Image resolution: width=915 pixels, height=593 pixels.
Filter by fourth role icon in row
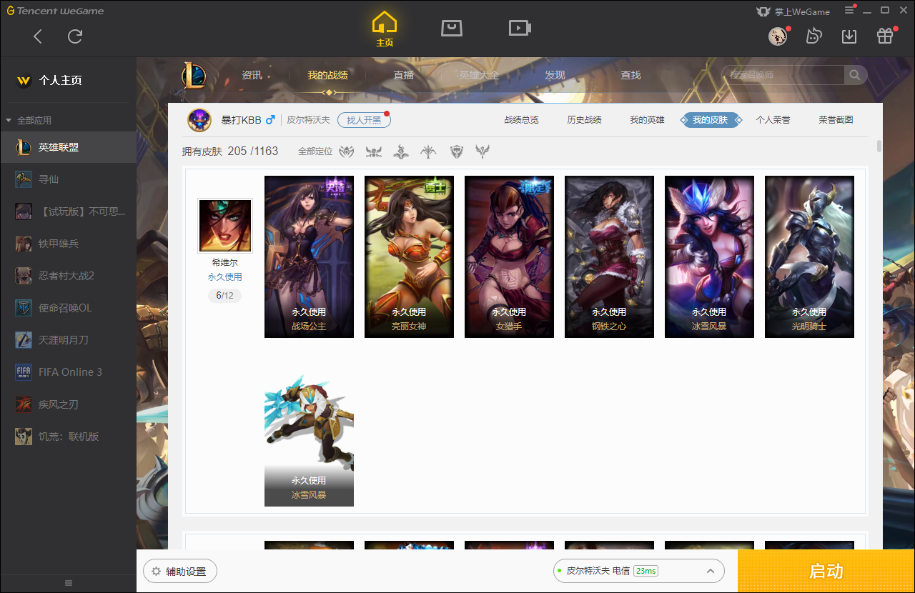point(428,151)
